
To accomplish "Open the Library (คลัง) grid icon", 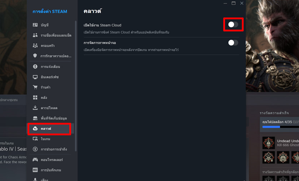I will click(x=35, y=97).
